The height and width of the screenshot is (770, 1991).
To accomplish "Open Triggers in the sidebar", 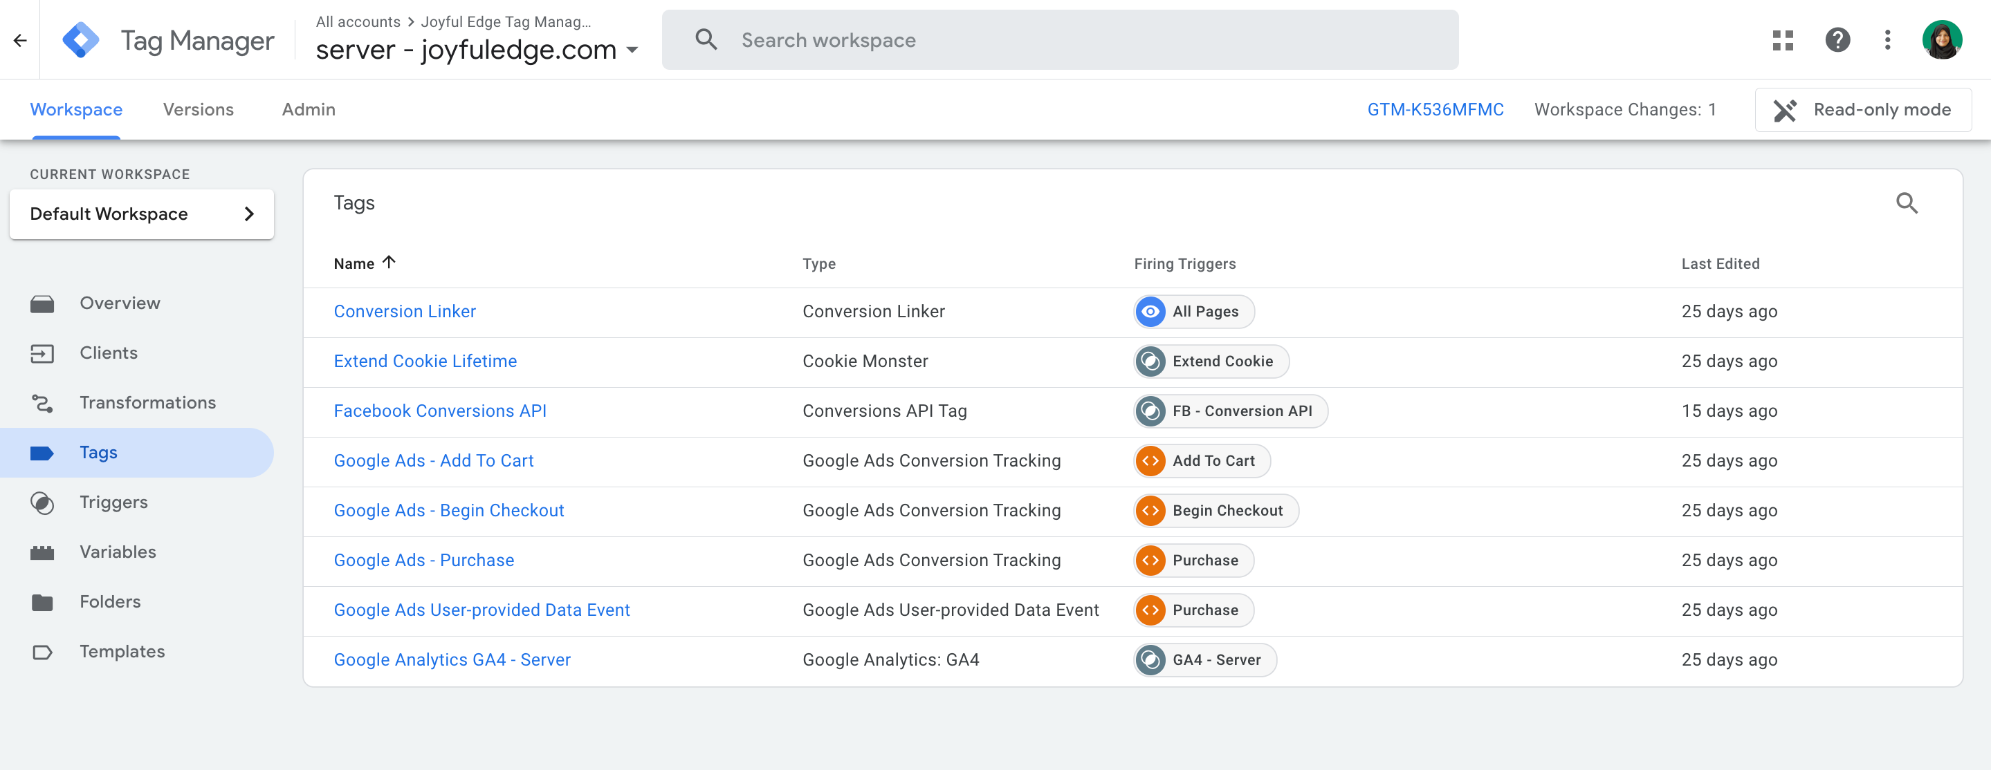I will [113, 503].
